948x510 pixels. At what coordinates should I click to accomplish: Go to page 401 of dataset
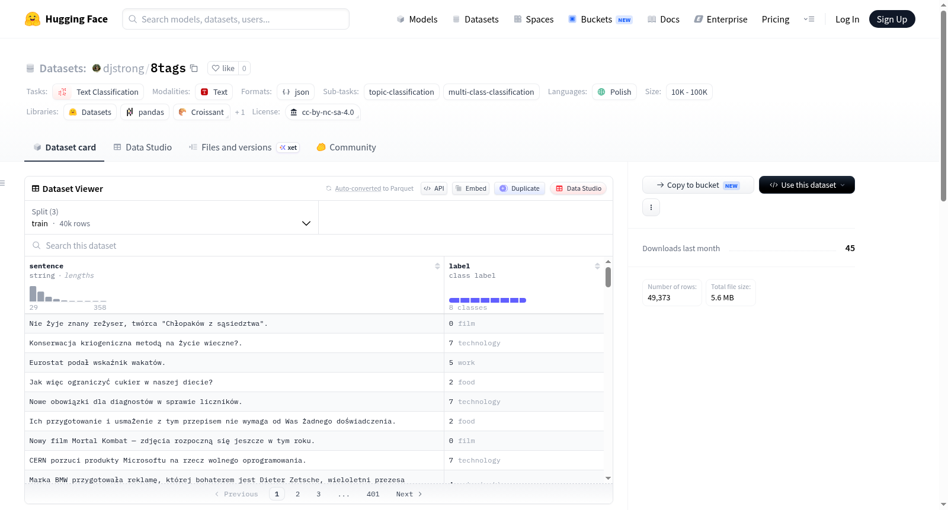pos(373,494)
